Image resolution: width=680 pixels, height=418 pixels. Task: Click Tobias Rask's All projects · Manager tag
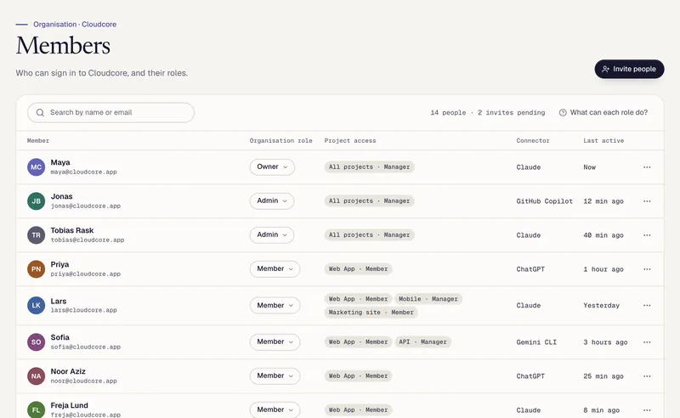[369, 235]
